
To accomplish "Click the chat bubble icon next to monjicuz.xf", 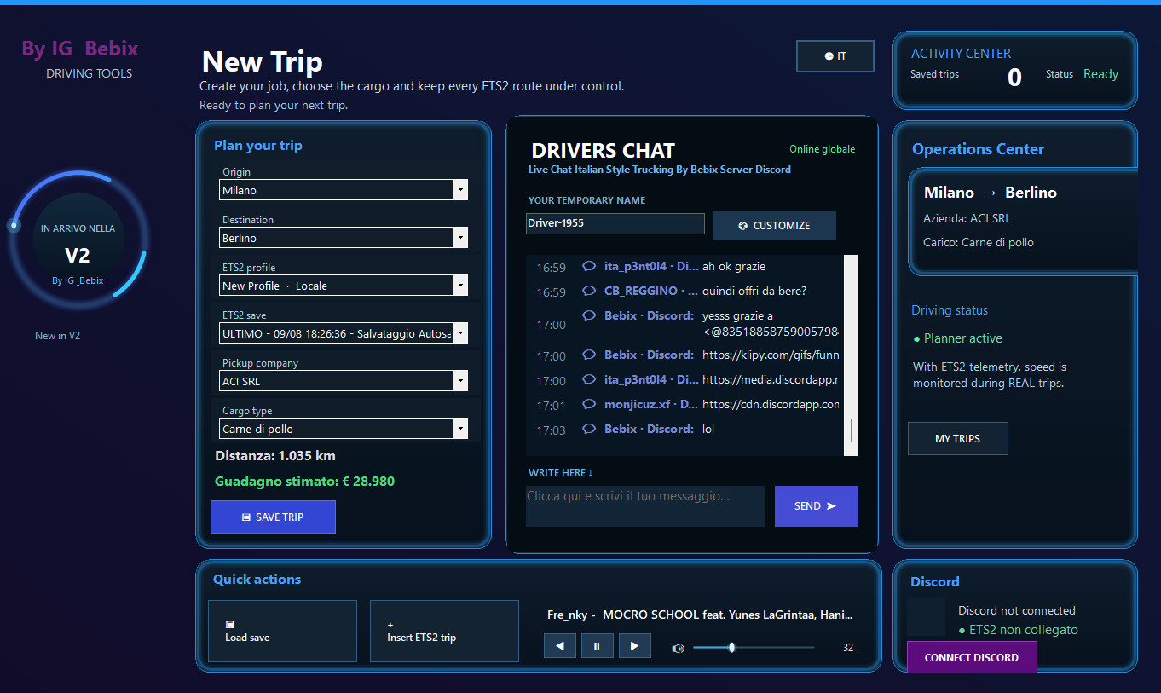I will point(588,404).
